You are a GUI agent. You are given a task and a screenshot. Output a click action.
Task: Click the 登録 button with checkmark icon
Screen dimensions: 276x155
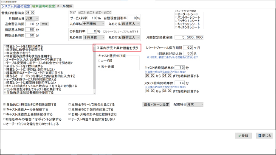click(x=243, y=136)
